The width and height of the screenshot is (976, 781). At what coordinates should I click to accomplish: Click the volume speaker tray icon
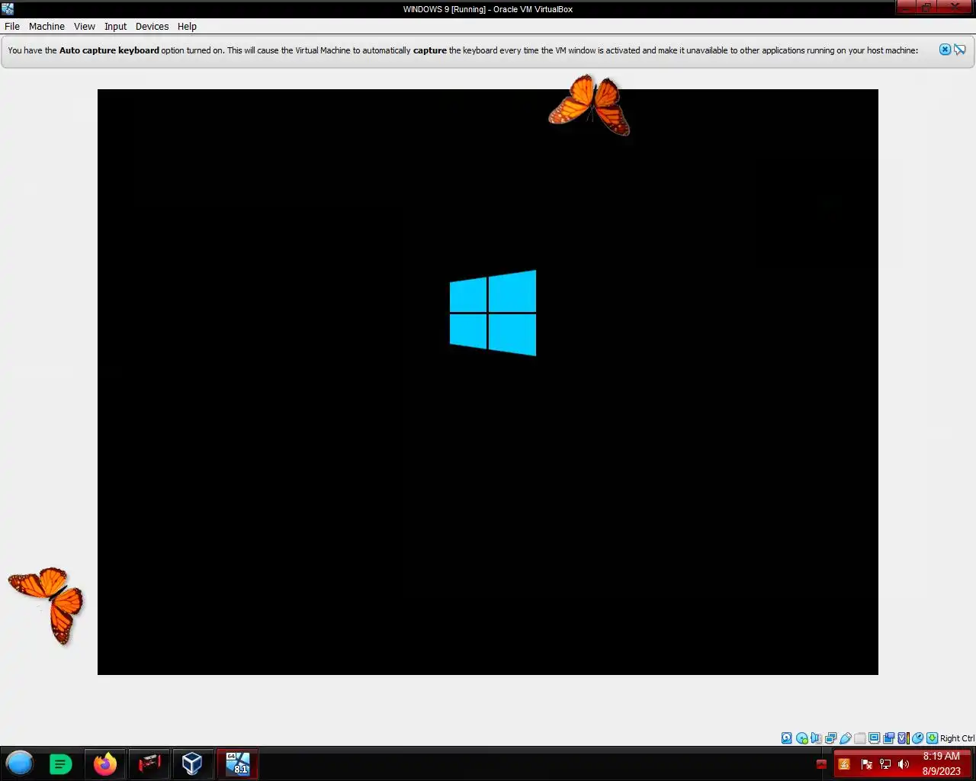pos(904,763)
